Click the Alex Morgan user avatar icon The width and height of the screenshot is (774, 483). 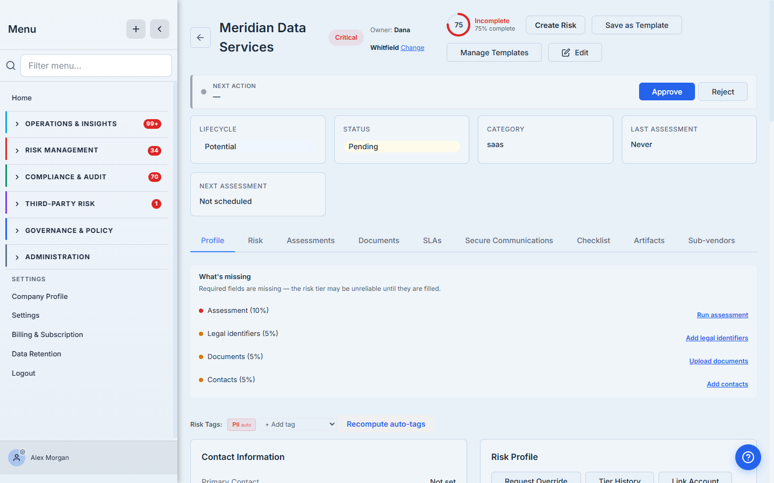17,458
